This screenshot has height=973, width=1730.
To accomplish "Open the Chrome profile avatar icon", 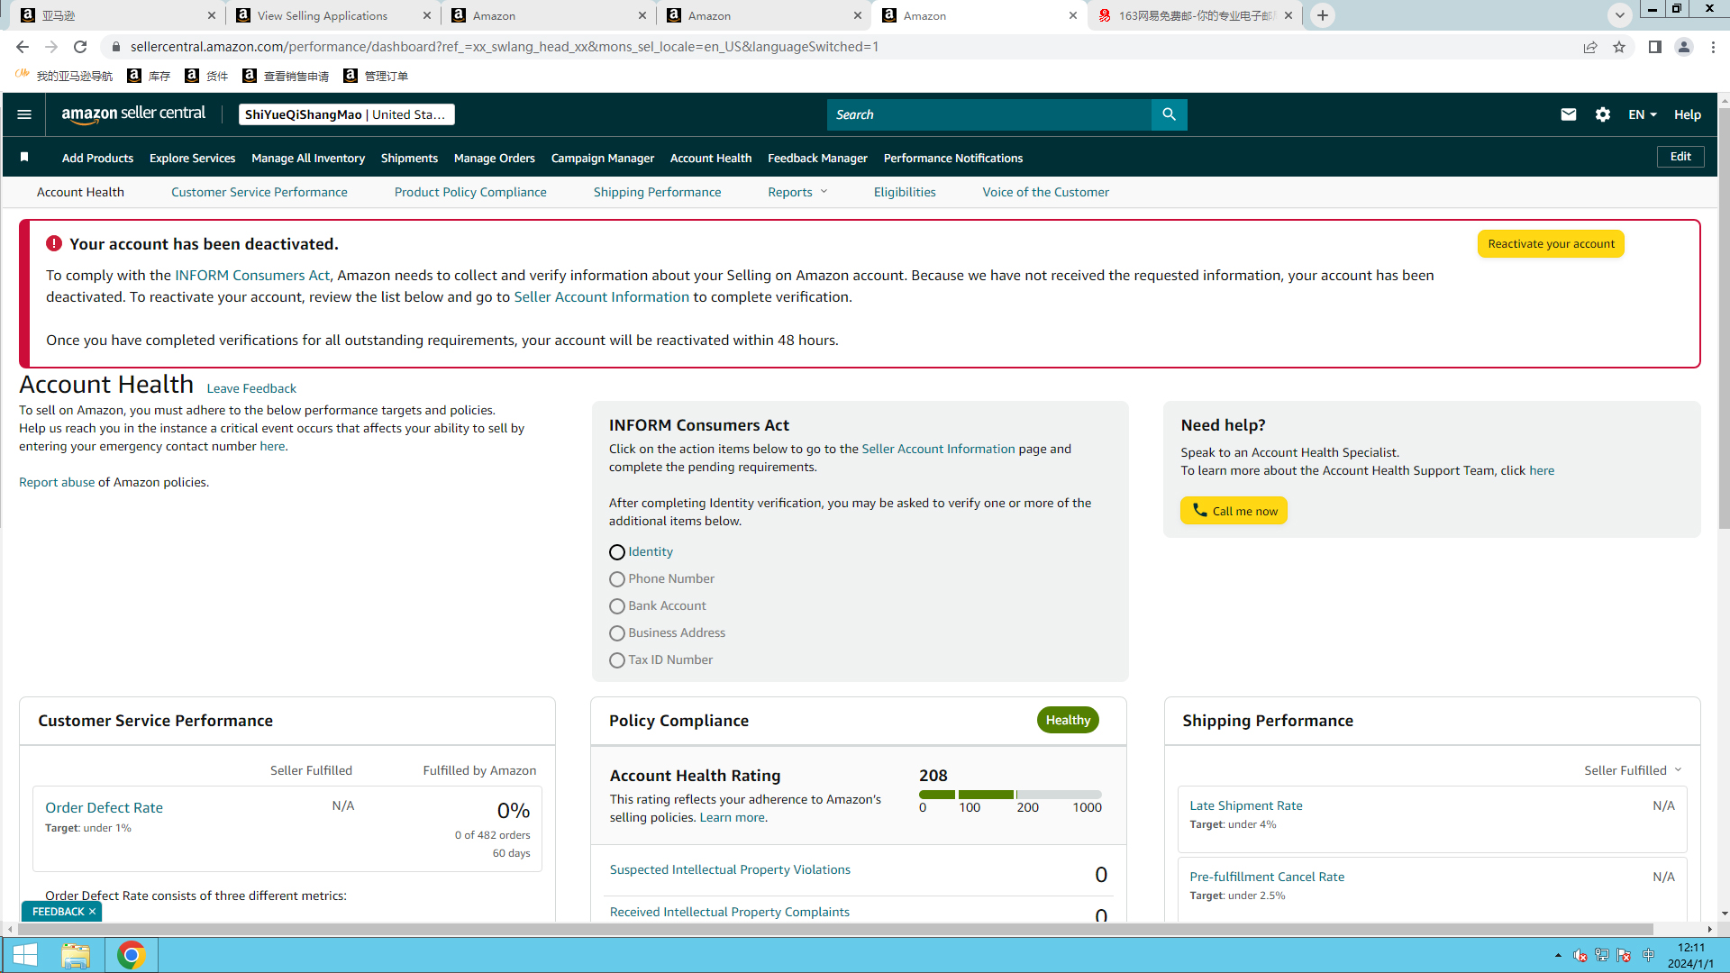I will [x=1684, y=47].
